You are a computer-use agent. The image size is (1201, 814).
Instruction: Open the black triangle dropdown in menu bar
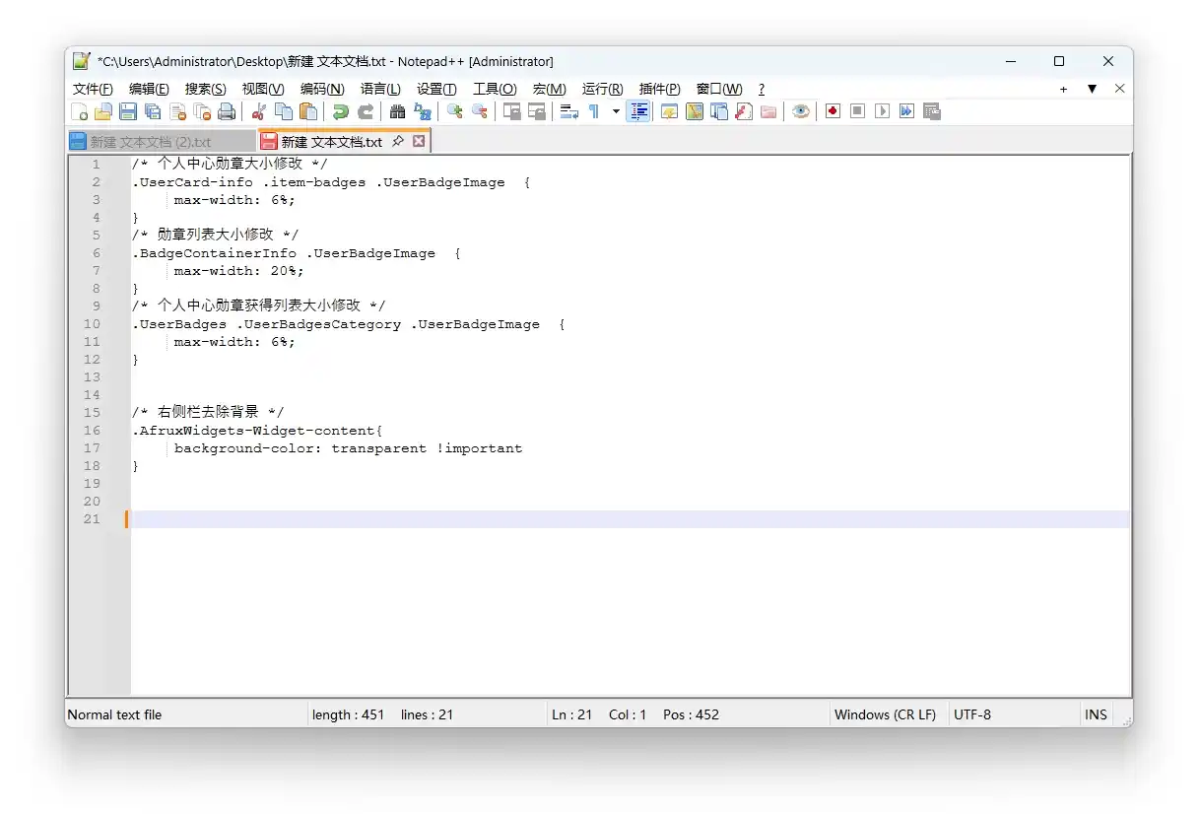[1092, 89]
